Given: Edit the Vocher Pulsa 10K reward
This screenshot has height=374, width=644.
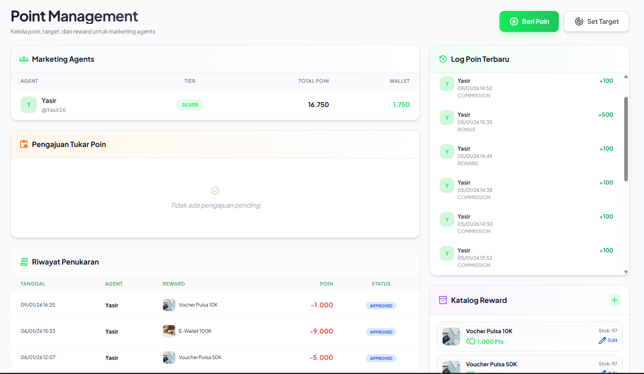Looking at the screenshot, I should 608,340.
